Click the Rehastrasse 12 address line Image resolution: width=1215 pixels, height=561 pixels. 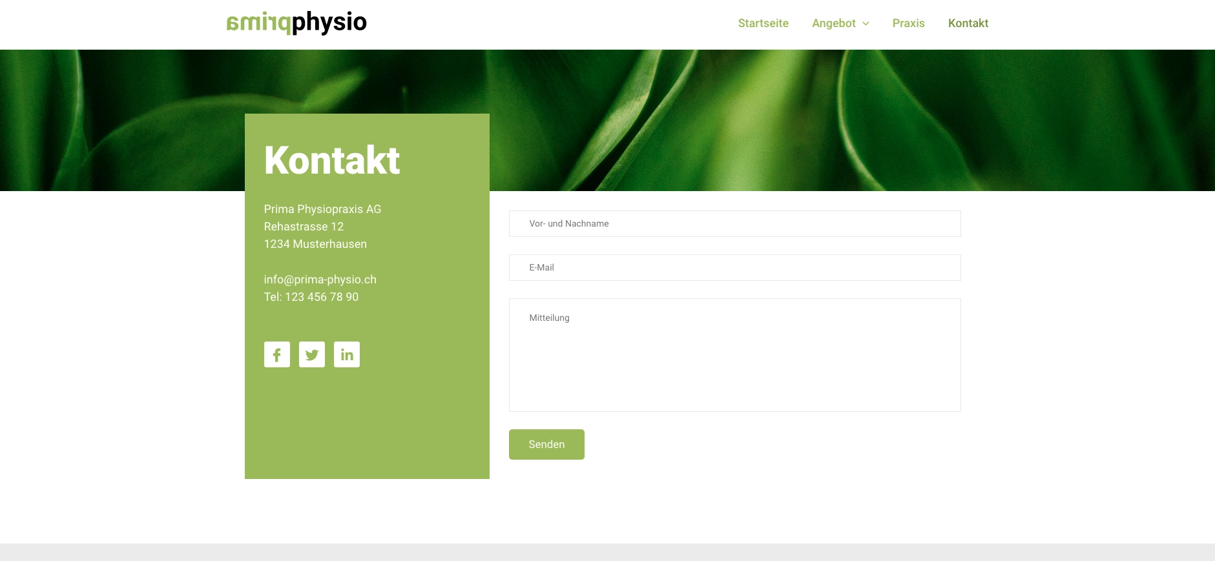[304, 227]
